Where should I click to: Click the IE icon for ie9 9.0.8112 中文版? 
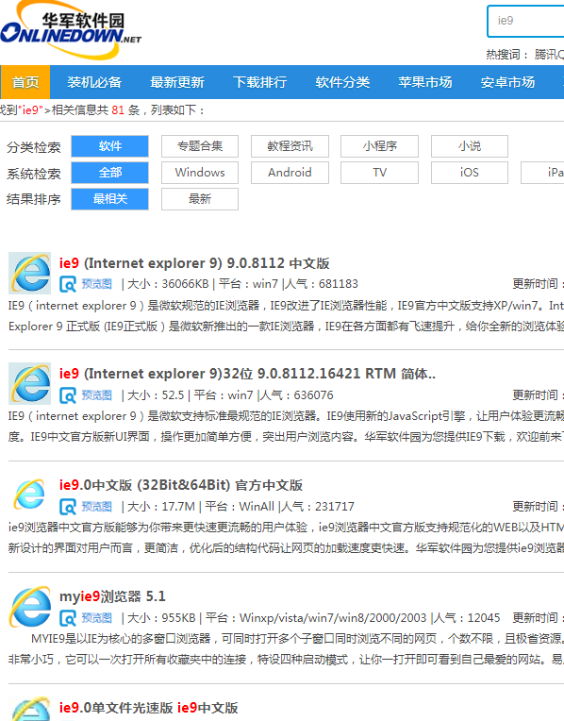tap(30, 273)
